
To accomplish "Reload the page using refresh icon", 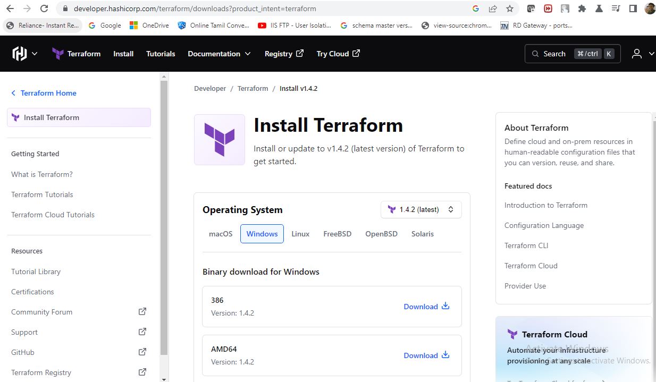I will point(44,9).
